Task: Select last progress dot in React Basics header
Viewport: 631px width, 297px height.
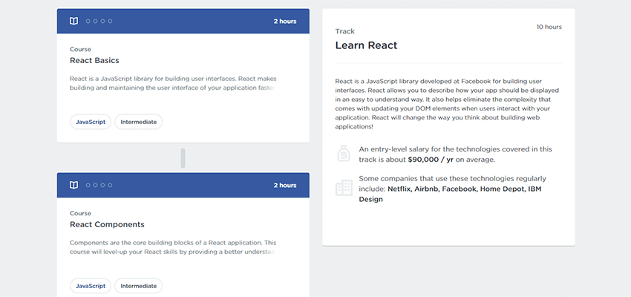Action: click(110, 22)
